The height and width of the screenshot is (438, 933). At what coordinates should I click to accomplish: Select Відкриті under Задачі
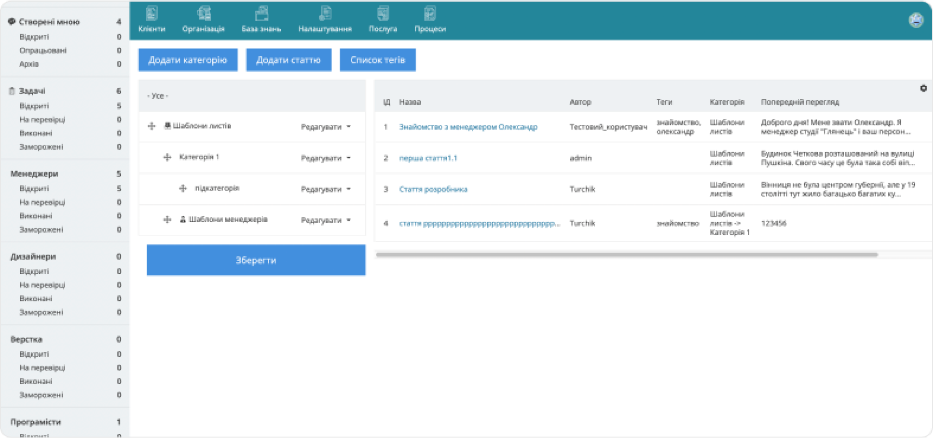coord(34,106)
